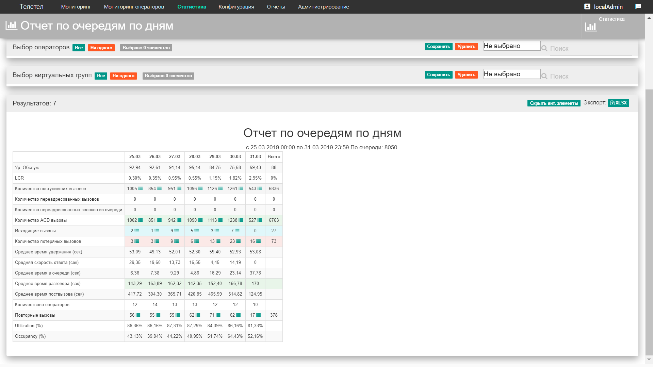Click 'Скрыть инт. элементы' button
Screen dimensions: 653x367
(554, 103)
